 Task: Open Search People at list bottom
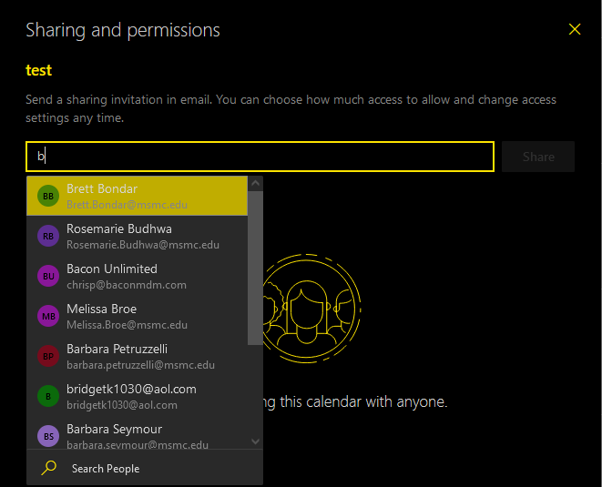point(106,468)
